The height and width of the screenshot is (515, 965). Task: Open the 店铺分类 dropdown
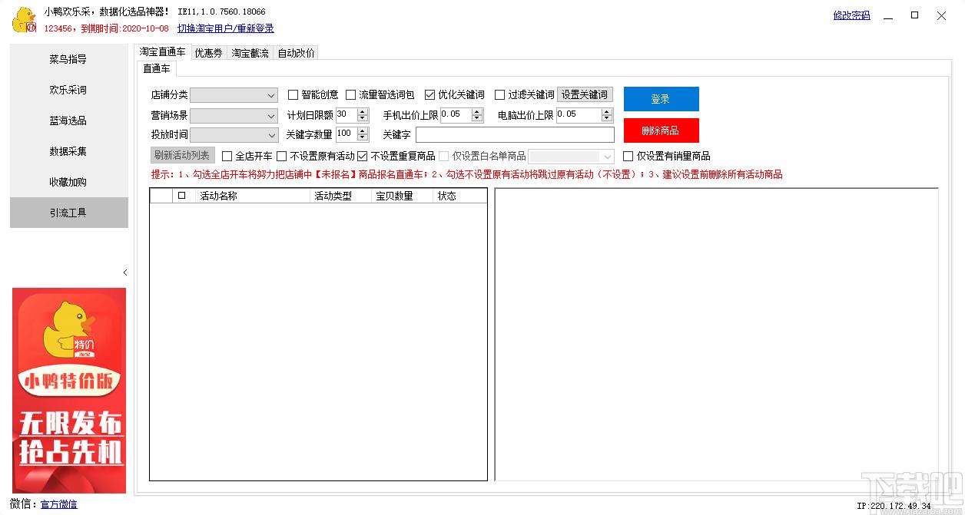[x=234, y=95]
